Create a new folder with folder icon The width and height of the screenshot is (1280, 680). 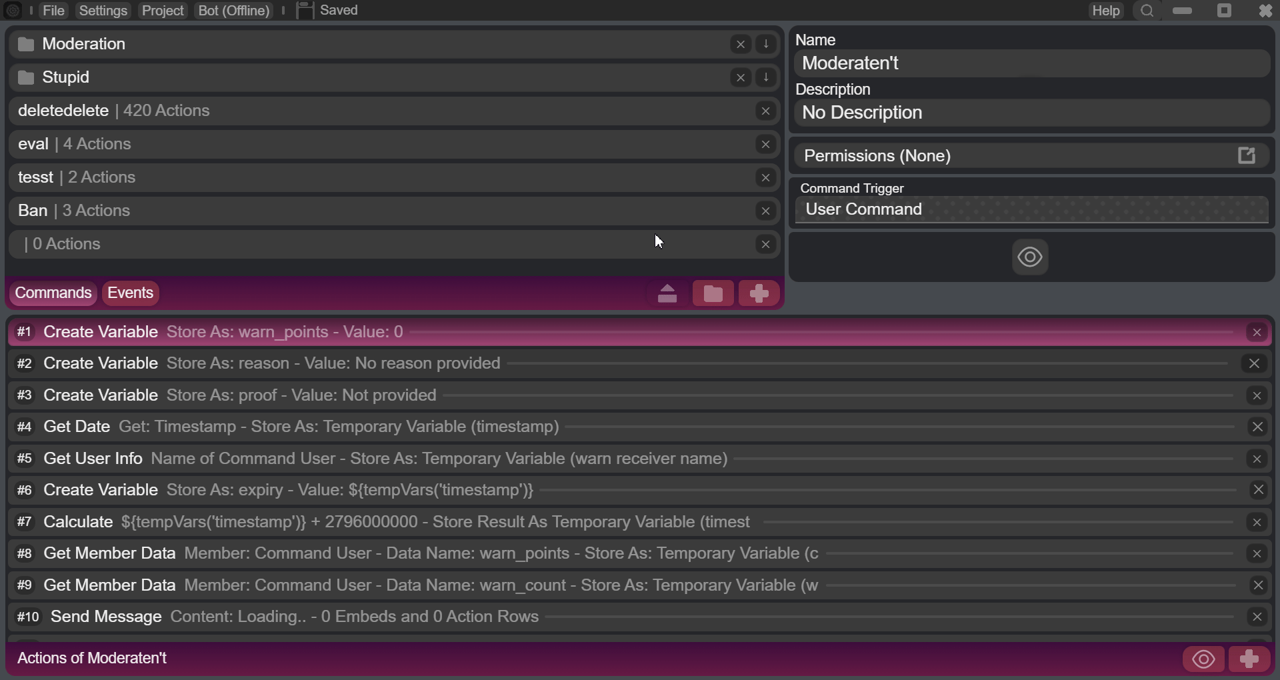713,293
